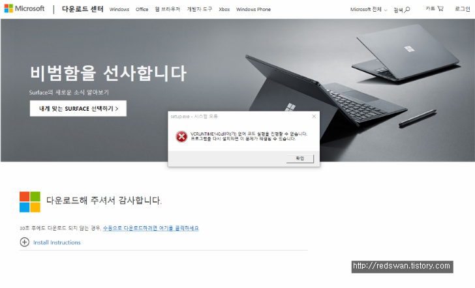Expand the Microsoft 전체 dropdown
This screenshot has height=288, width=475.
[x=369, y=9]
